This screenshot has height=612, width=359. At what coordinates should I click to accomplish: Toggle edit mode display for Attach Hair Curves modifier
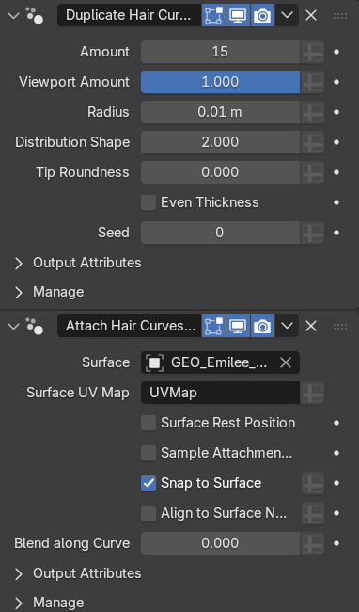(213, 327)
